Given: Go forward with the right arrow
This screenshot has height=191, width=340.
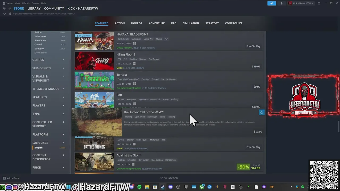Looking at the screenshot, I should pyautogui.click(x=10, y=8).
